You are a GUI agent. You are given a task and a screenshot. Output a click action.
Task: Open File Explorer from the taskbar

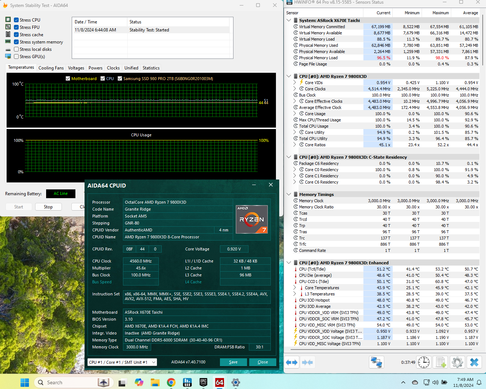(155, 382)
